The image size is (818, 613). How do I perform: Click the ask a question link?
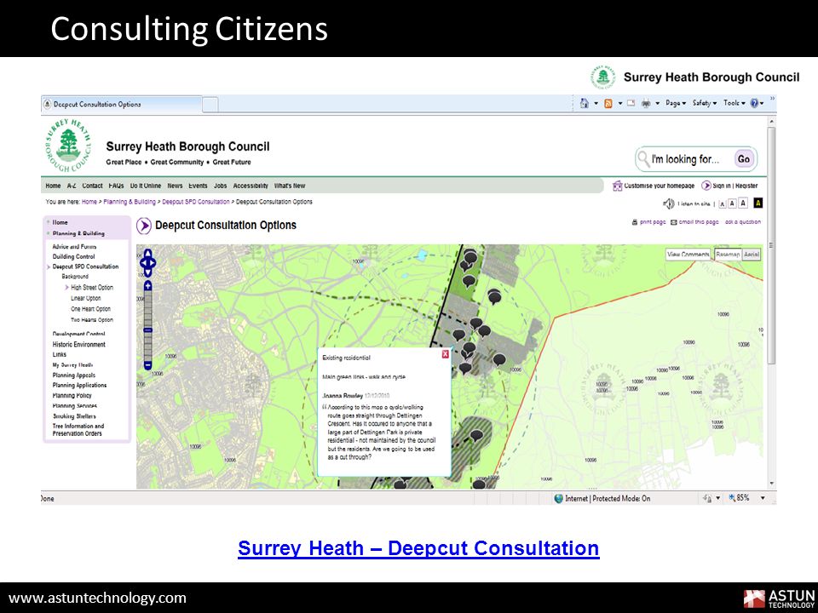pos(743,222)
